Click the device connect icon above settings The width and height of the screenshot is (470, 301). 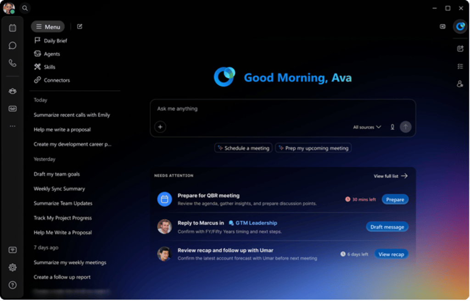pyautogui.click(x=12, y=250)
